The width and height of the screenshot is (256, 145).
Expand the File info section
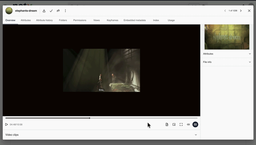click(x=227, y=62)
